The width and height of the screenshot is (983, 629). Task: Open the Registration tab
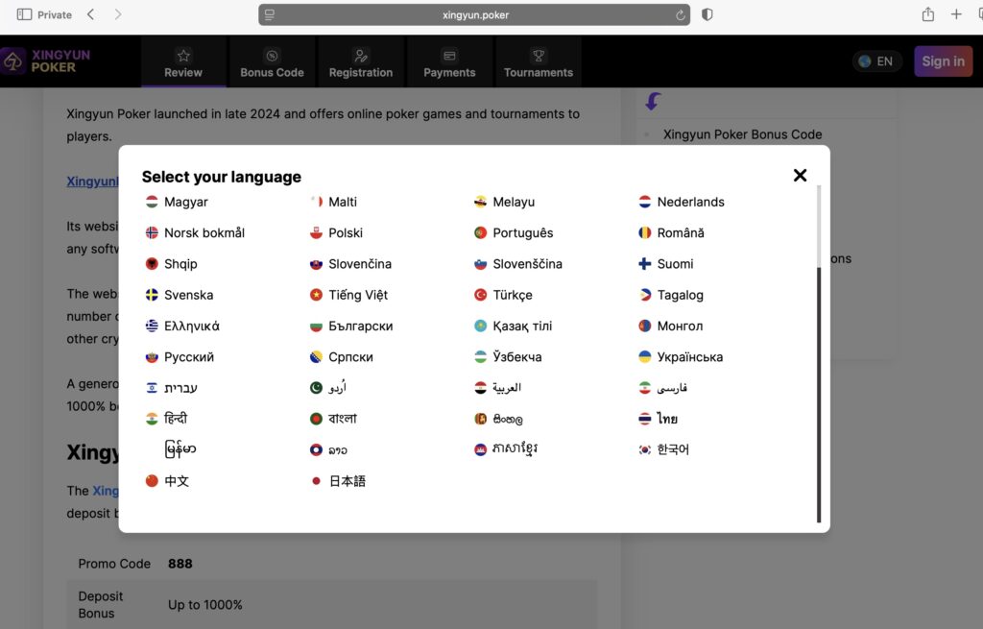pos(361,62)
